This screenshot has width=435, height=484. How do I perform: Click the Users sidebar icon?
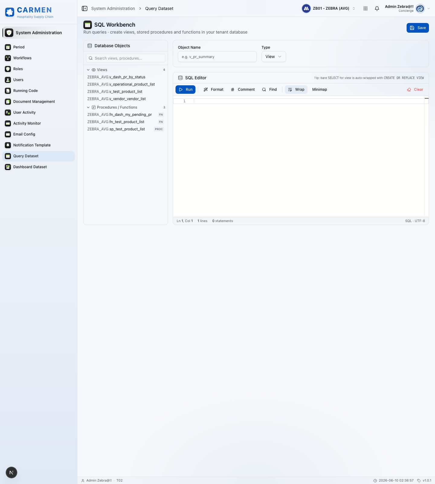point(8,80)
